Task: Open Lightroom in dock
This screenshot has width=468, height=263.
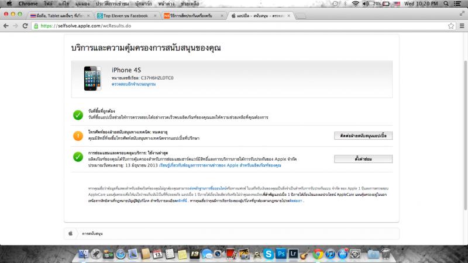Action: pos(293,254)
